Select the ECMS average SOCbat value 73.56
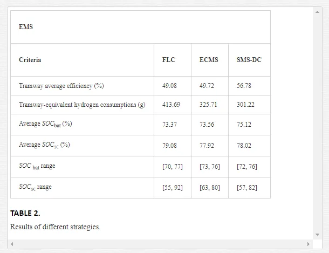This screenshot has height=253, width=329. pos(207,125)
